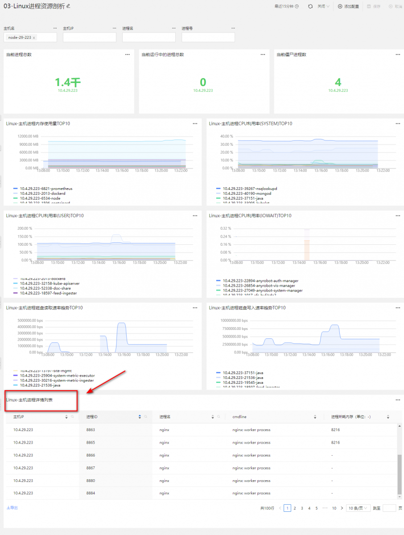Viewport: 404px width, 535px height.
Task: Toggle the 6821-prometheus legend series
Action: tap(43, 189)
